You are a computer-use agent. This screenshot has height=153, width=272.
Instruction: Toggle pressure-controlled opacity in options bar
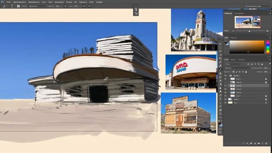(x=65, y=6)
